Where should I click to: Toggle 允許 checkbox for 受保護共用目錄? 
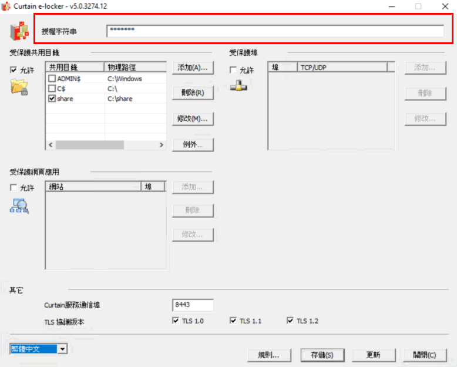[14, 70]
